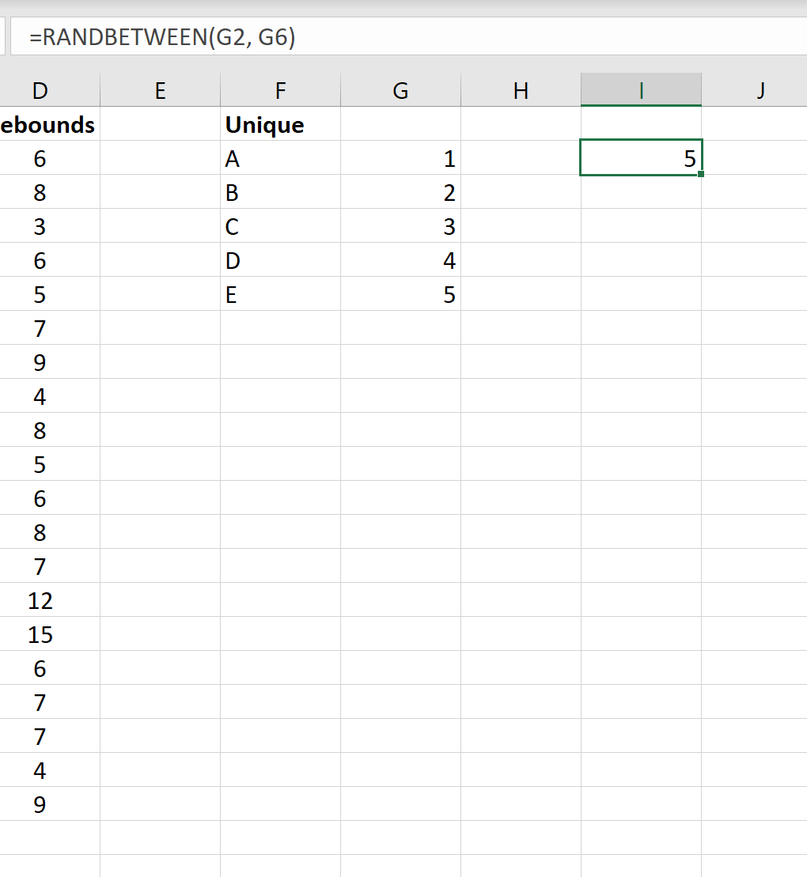Select column H header

(521, 90)
